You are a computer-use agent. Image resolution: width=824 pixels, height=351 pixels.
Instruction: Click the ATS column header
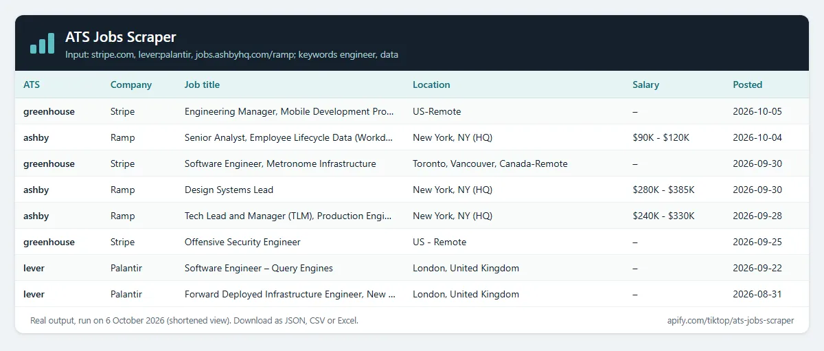click(32, 84)
